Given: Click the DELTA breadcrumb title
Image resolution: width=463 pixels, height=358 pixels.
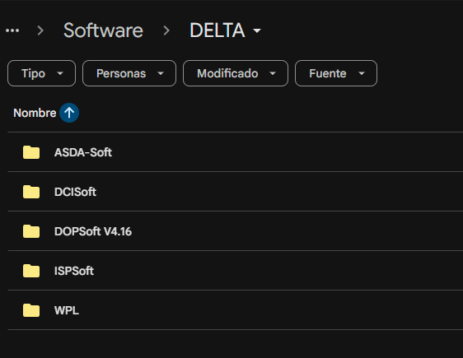Looking at the screenshot, I should click(x=217, y=30).
